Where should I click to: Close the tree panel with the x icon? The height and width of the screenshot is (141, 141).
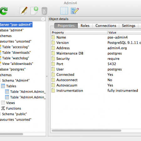pyautogui.click(x=43, y=19)
